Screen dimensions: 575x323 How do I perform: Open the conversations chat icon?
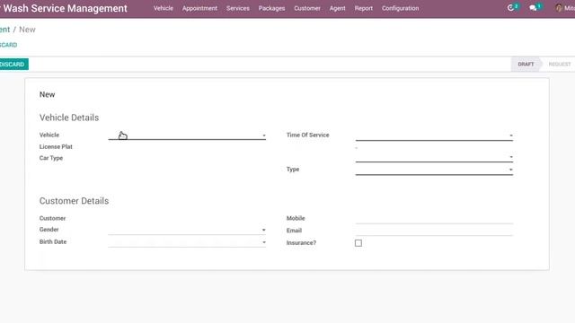click(533, 8)
